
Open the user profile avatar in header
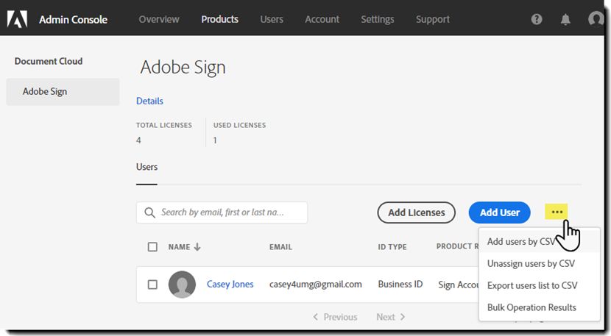click(596, 20)
